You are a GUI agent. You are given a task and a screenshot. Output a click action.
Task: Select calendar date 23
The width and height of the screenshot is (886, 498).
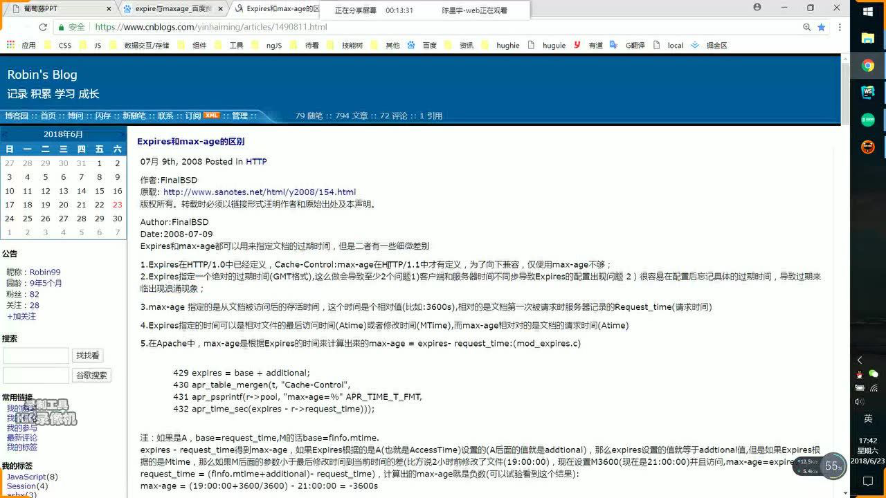coord(117,205)
